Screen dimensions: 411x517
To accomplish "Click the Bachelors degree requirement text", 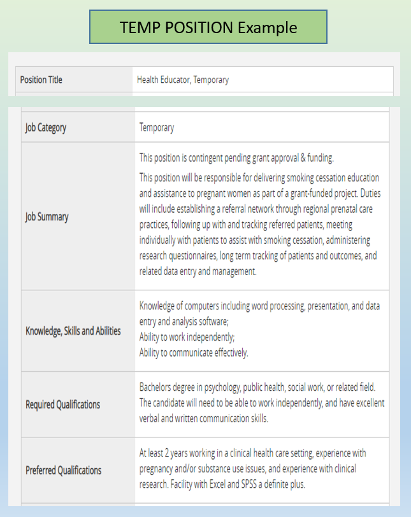I will coord(257,386).
